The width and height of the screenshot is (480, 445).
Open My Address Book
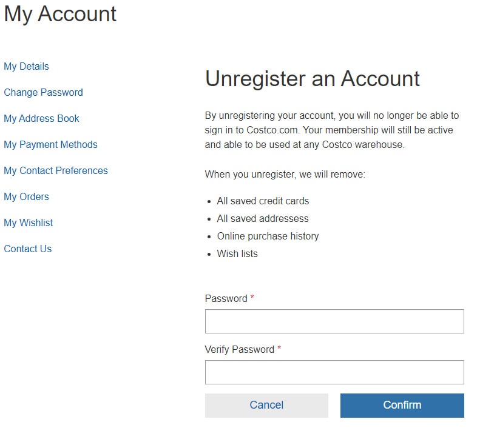point(41,118)
